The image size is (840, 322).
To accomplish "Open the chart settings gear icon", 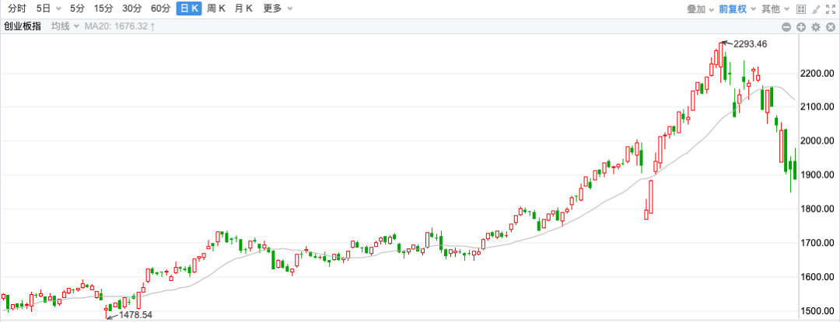I will click(x=816, y=27).
